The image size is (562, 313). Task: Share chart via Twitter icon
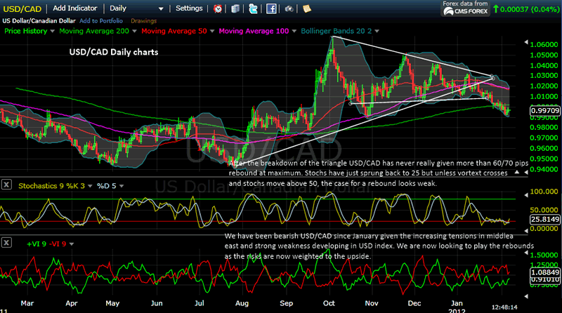pos(252,9)
